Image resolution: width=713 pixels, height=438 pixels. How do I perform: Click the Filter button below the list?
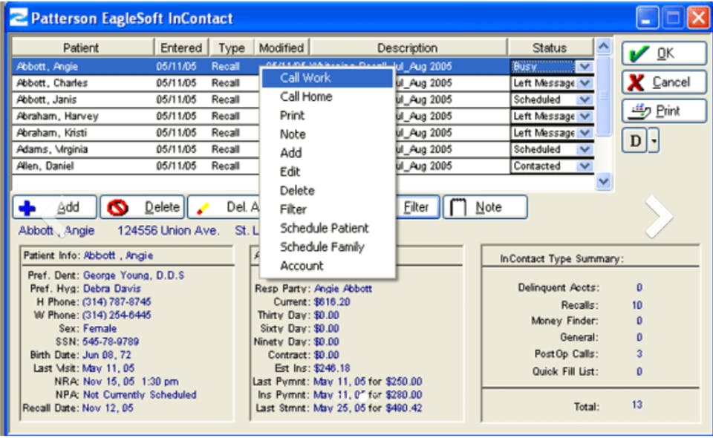417,207
